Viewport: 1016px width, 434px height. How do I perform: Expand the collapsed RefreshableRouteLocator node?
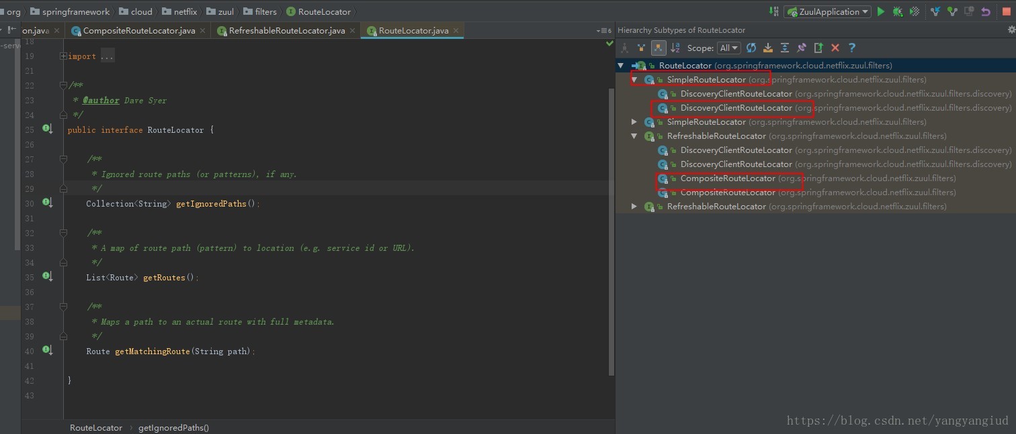click(x=634, y=207)
